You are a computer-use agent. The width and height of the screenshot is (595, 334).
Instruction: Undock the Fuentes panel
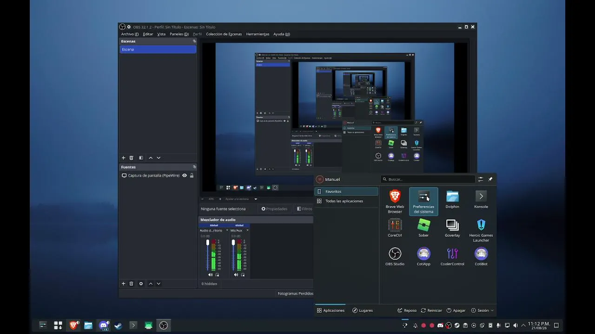(x=194, y=167)
